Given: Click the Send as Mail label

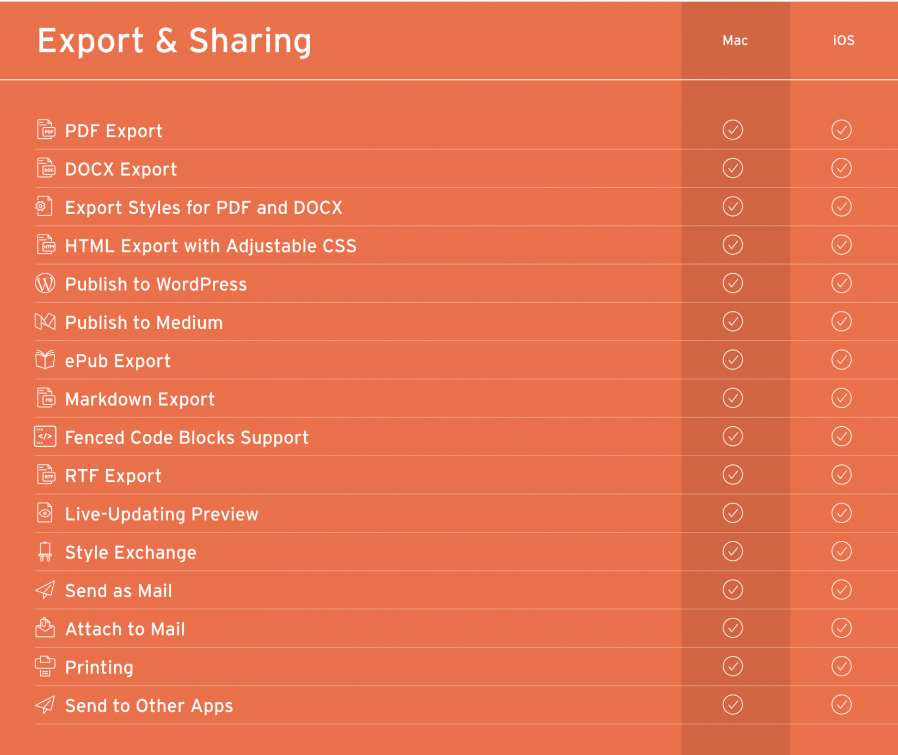Looking at the screenshot, I should click(119, 591).
